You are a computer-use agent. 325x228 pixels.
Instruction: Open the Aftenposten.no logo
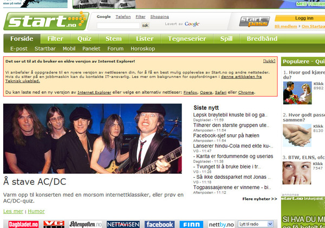[86, 224]
